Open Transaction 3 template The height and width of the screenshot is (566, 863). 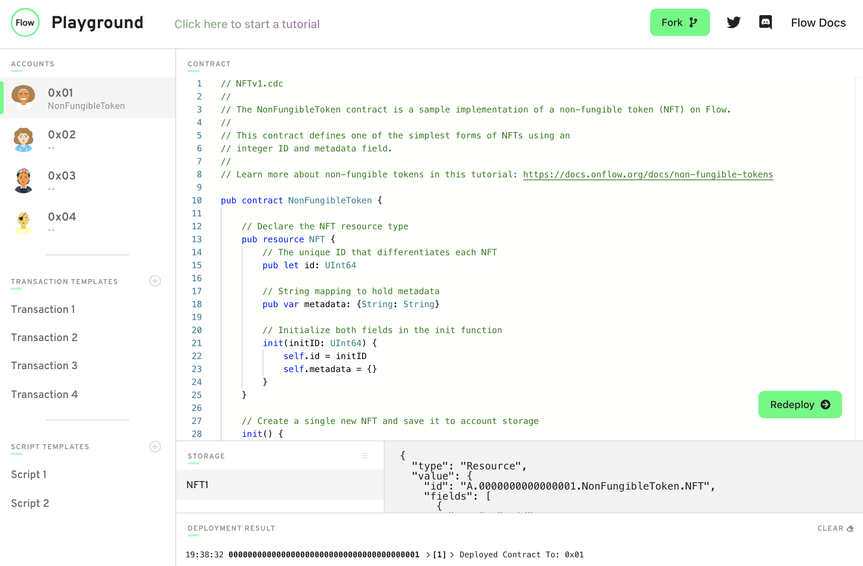pos(44,365)
